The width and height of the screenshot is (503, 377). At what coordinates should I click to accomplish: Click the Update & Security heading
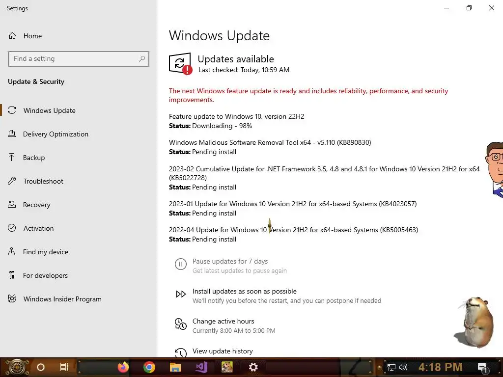coord(36,82)
